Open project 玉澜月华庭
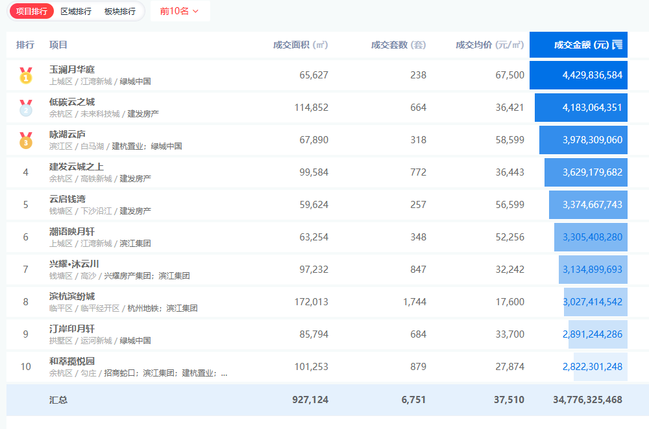 click(72, 69)
